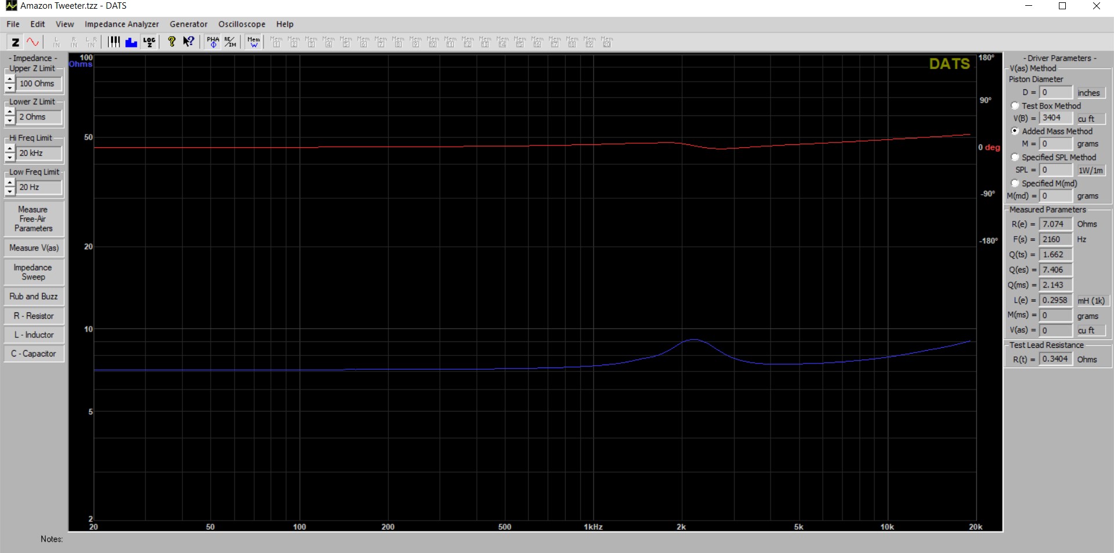Activate the context help pointer icon
The height and width of the screenshot is (553, 1114).
coord(189,42)
